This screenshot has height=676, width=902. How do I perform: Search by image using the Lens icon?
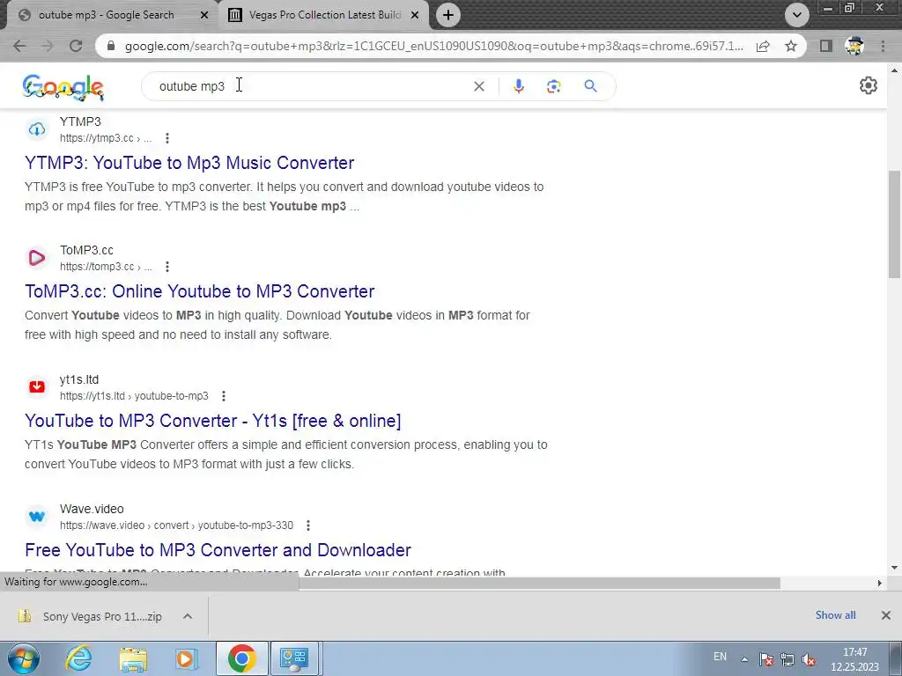[553, 86]
